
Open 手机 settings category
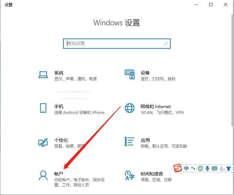click(59, 106)
